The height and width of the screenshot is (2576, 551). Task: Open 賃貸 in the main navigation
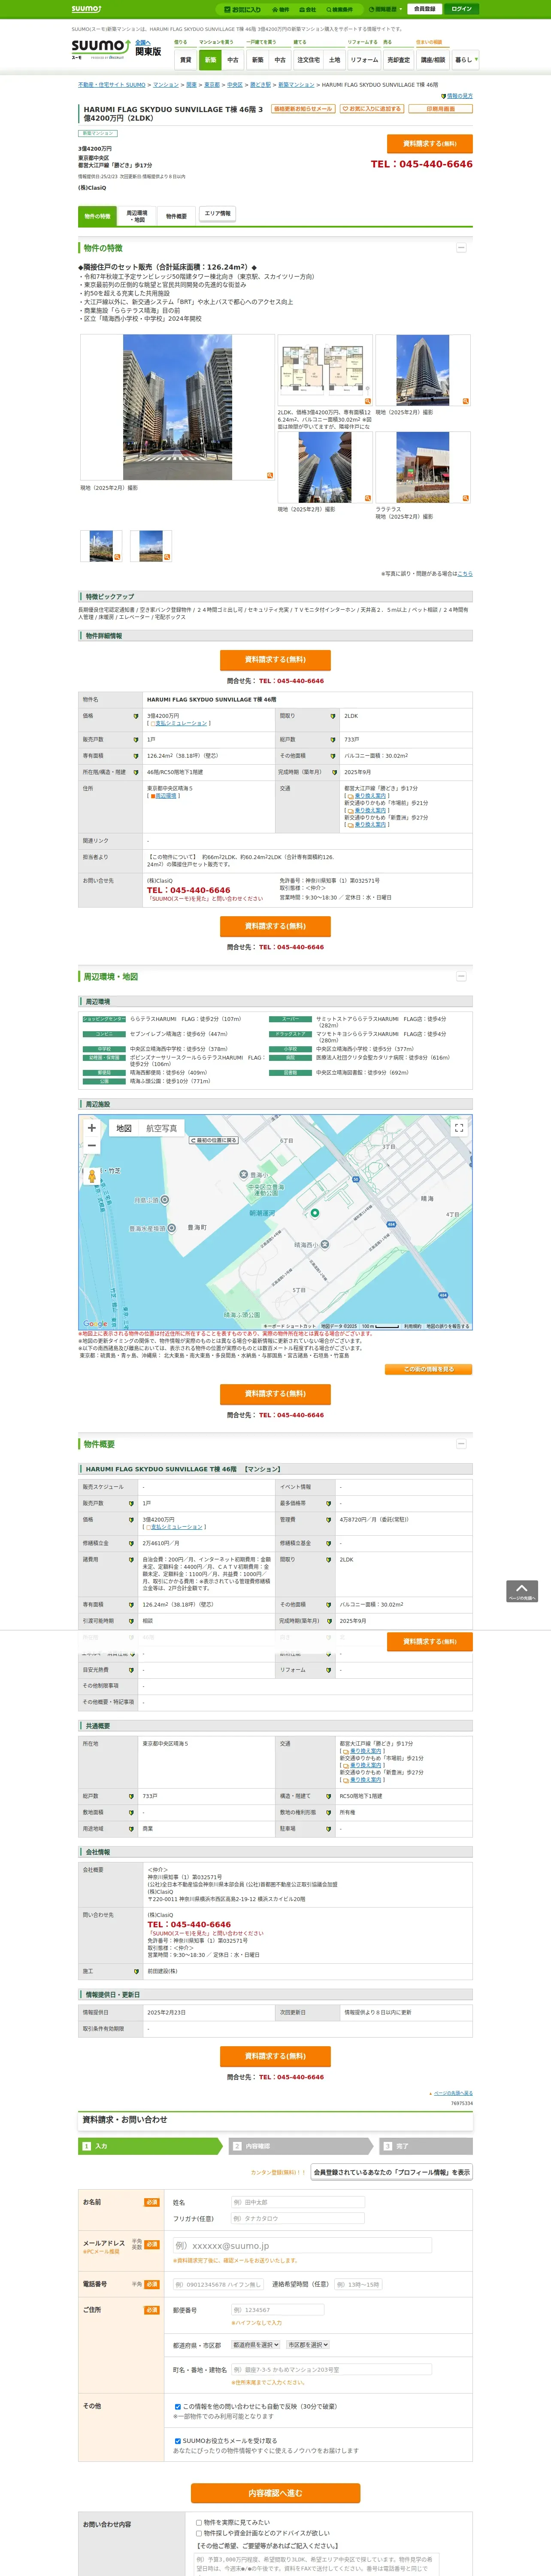tap(185, 60)
